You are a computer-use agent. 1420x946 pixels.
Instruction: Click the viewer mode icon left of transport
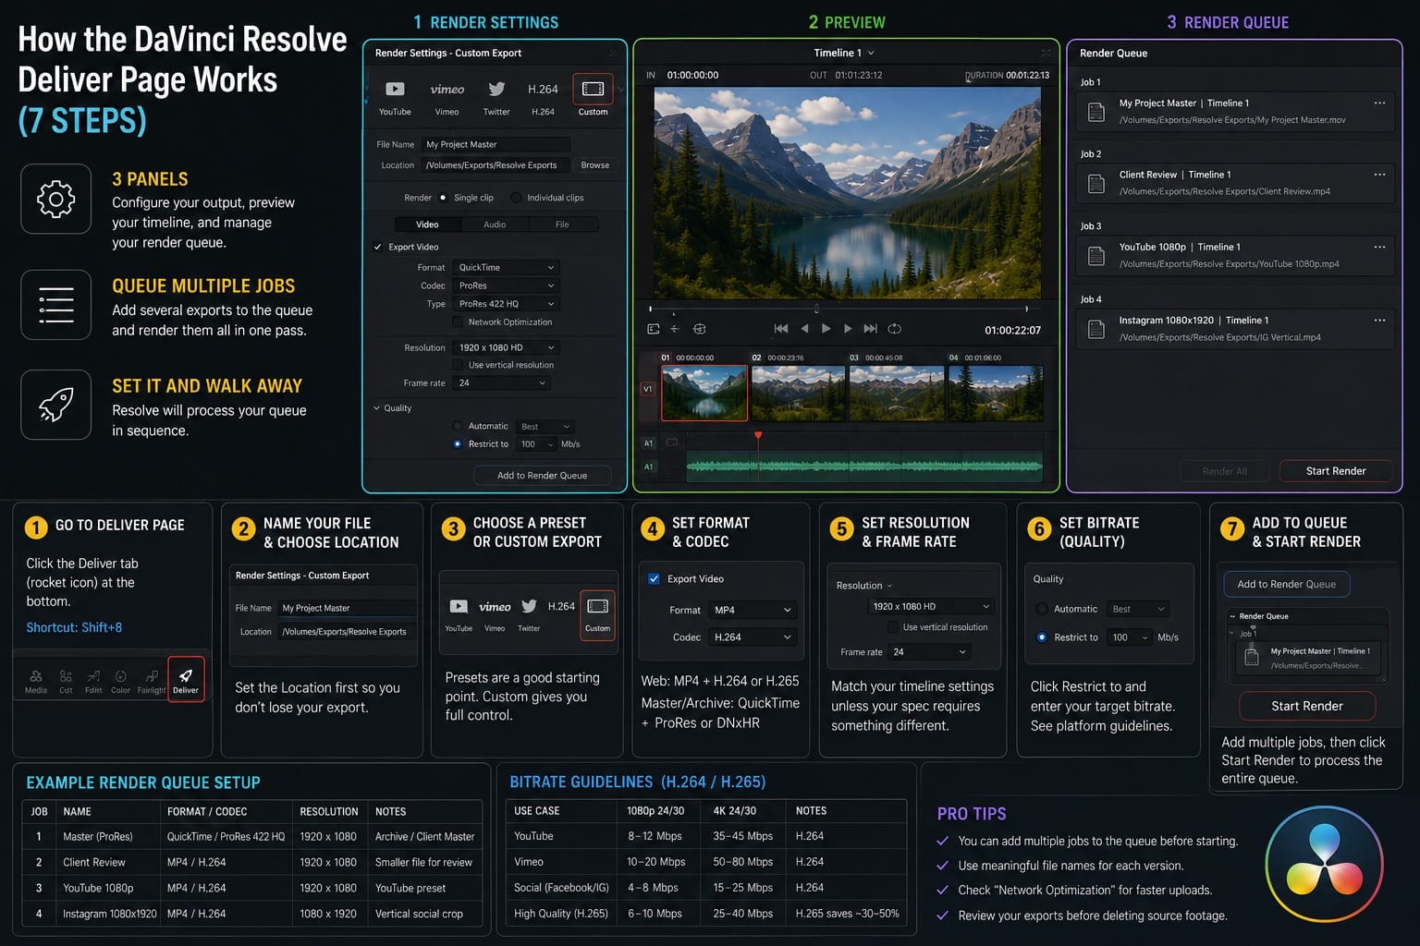coord(654,329)
